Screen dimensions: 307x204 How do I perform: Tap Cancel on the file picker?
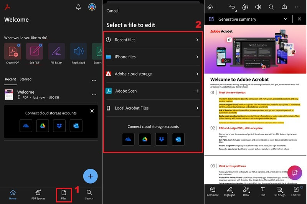[x=112, y=11]
